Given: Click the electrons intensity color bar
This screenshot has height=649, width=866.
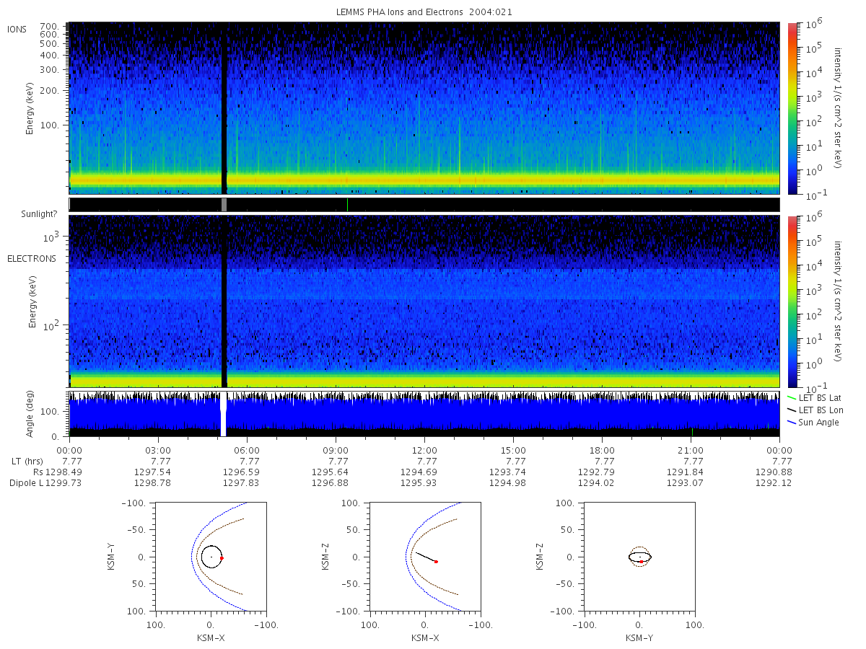Looking at the screenshot, I should (x=792, y=301).
